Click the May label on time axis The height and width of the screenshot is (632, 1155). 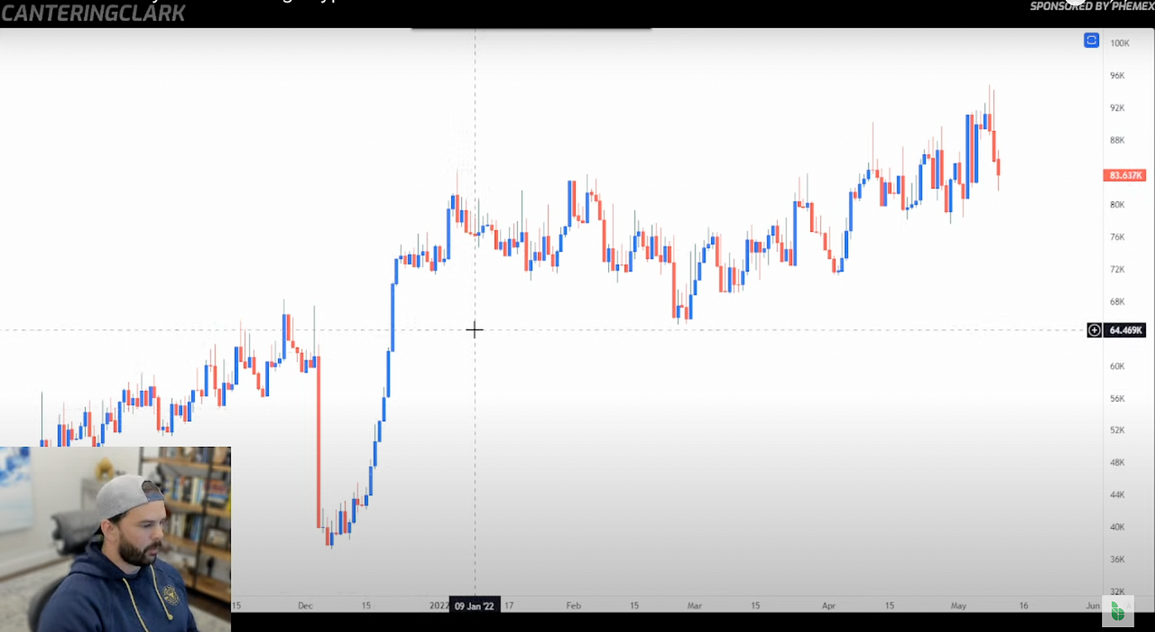pyautogui.click(x=958, y=606)
